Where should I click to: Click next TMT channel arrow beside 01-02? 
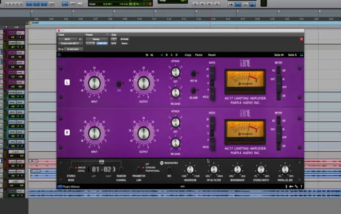(x=114, y=169)
